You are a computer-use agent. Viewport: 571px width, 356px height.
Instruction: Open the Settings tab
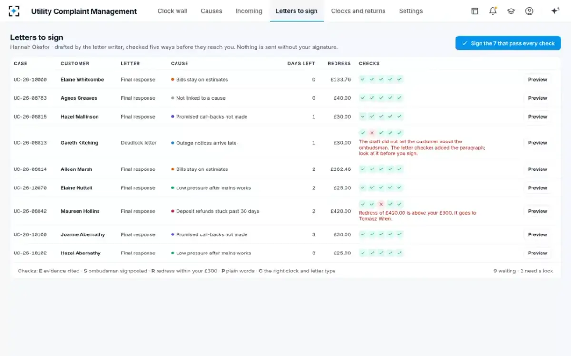coord(411,11)
